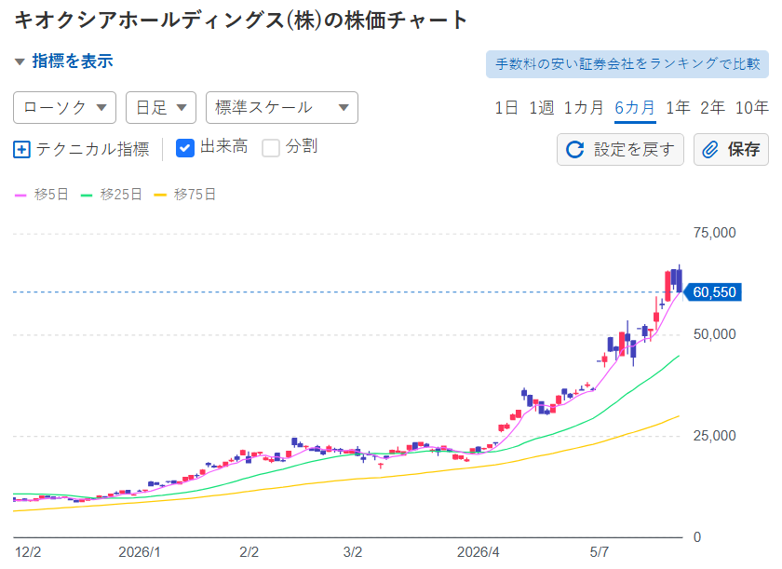Viewport: 782px width, 569px height.
Task: Click the 保存 save button
Action: (x=731, y=149)
